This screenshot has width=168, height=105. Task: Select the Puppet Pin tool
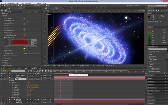tap(38, 6)
